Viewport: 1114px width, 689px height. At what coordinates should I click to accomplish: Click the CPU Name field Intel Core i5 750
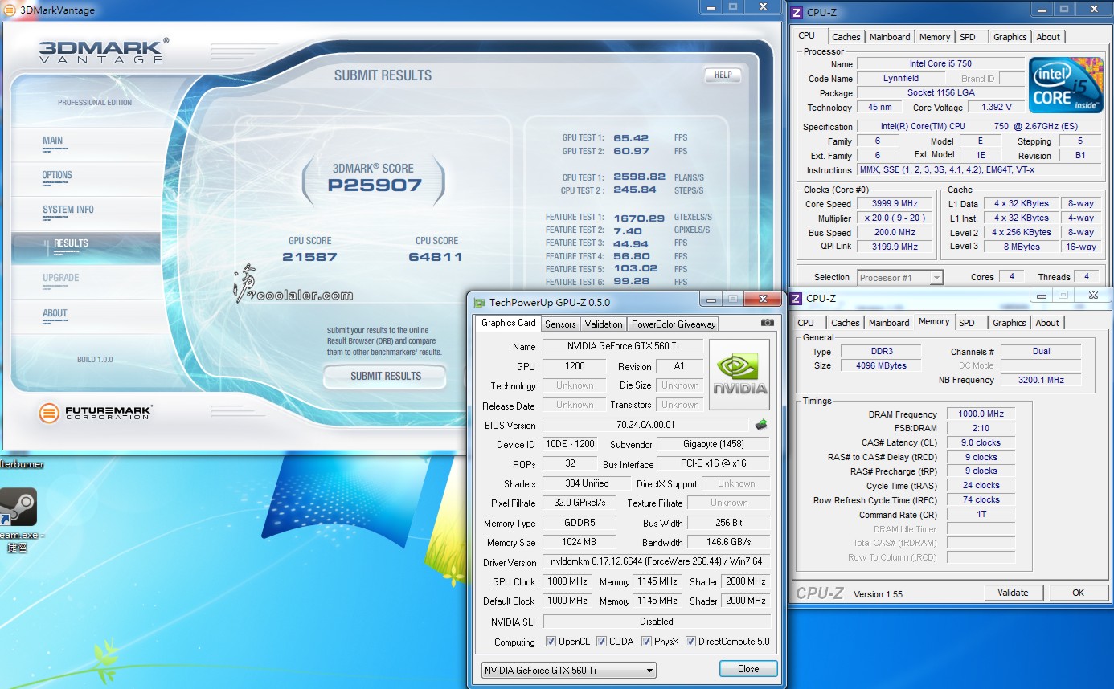pos(940,63)
